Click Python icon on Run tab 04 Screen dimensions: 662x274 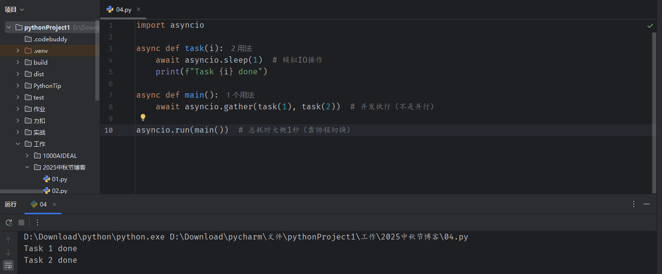[34, 204]
